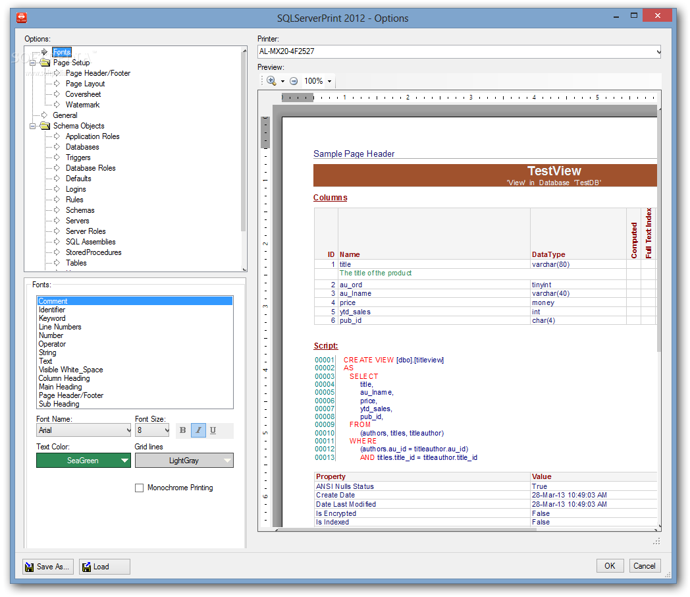Image resolution: width=690 pixels, height=597 pixels.
Task: Select Databases tree item
Action: pos(82,147)
